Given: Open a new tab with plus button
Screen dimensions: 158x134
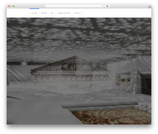Looking at the screenshot, I should (x=150, y=7).
